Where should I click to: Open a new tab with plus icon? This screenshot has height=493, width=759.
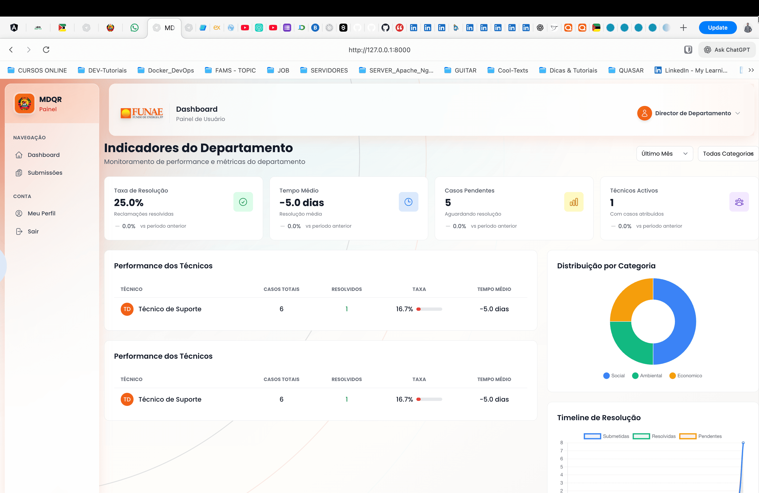[683, 28]
